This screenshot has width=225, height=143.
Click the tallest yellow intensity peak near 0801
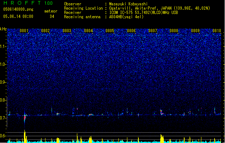[25, 136]
